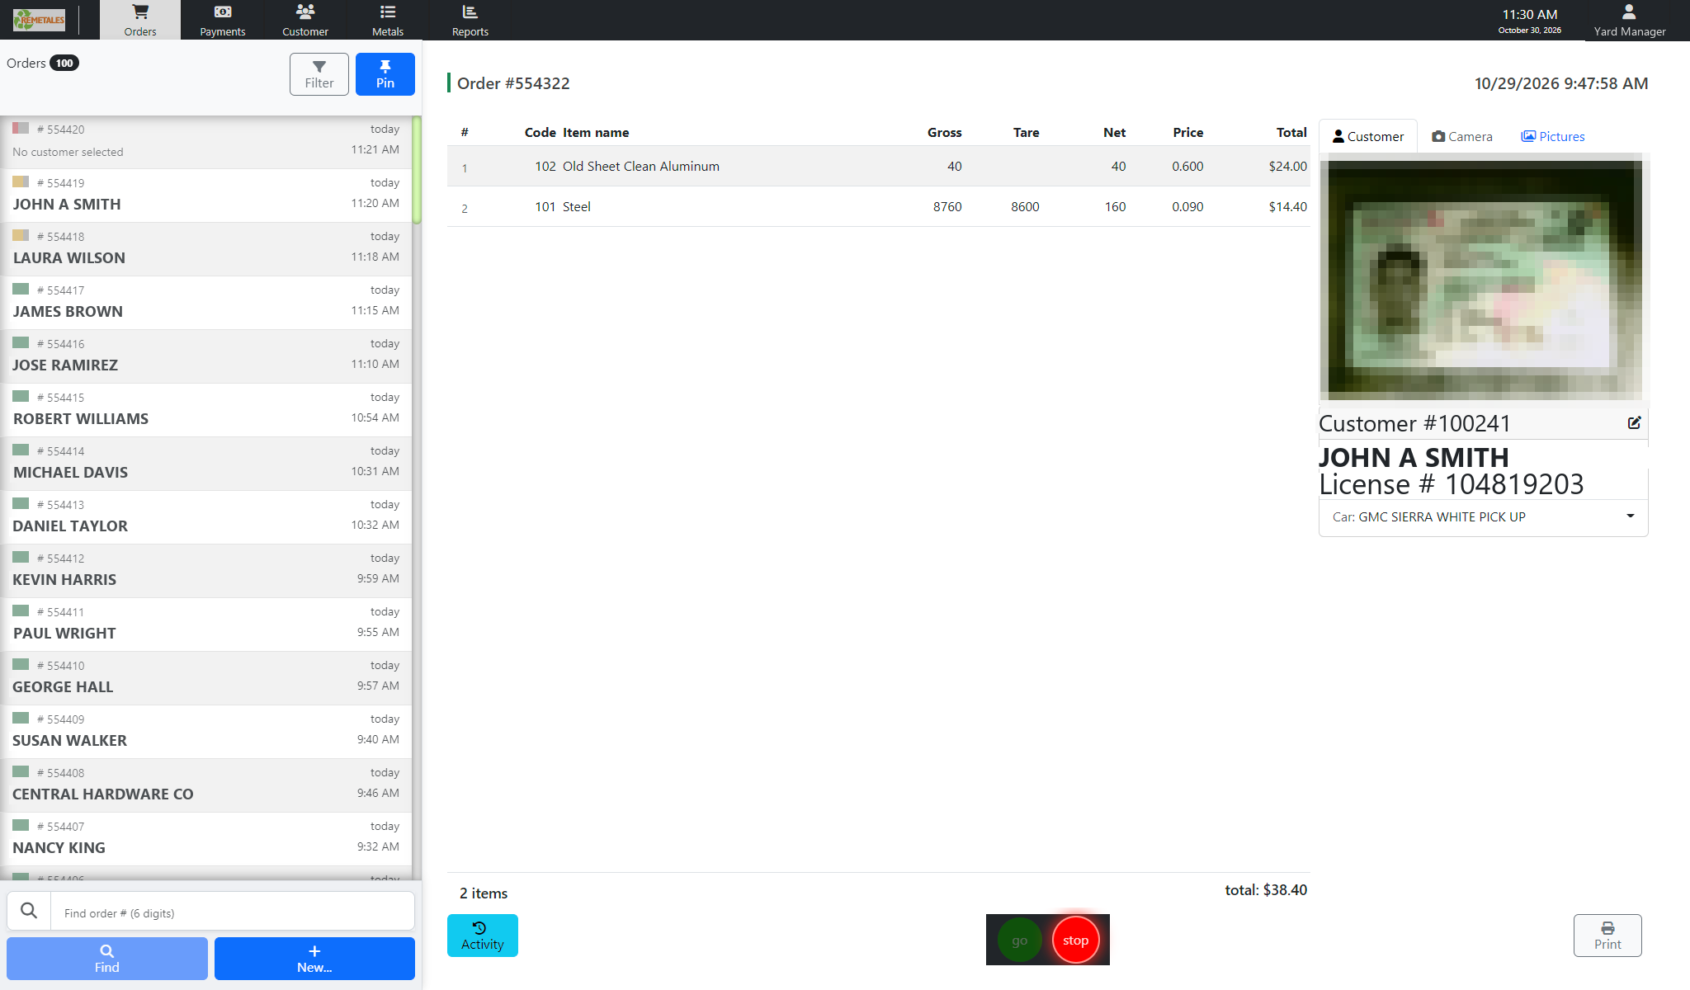Click the edit customer pencil icon
The image size is (1690, 990).
pos(1634,423)
